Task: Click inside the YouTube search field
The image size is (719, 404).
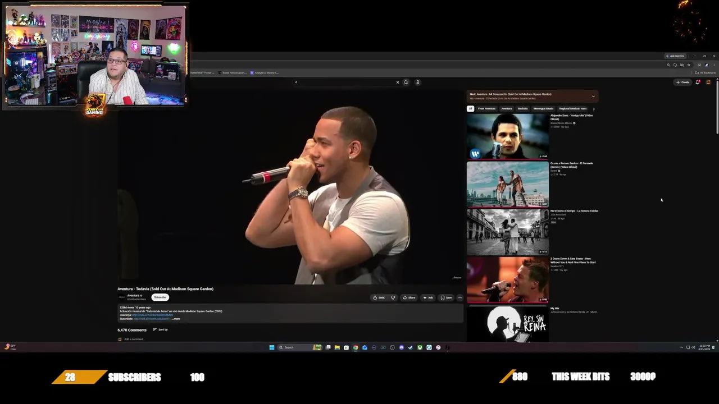Action: [343, 82]
